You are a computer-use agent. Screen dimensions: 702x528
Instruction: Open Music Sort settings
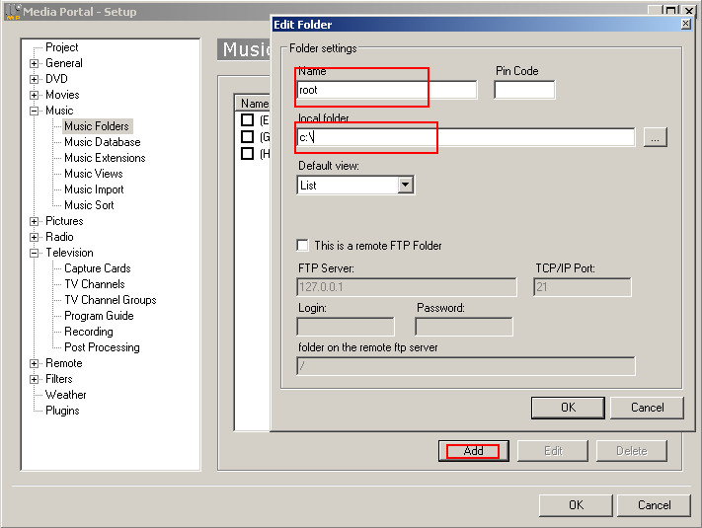[x=89, y=205]
